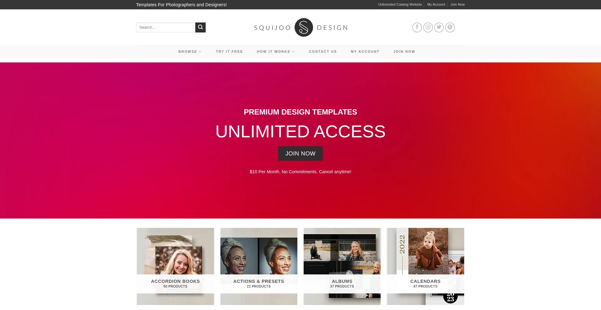Screen dimensions: 601x310
Task: Expand the Browse menu chevron
Action: pyautogui.click(x=200, y=52)
